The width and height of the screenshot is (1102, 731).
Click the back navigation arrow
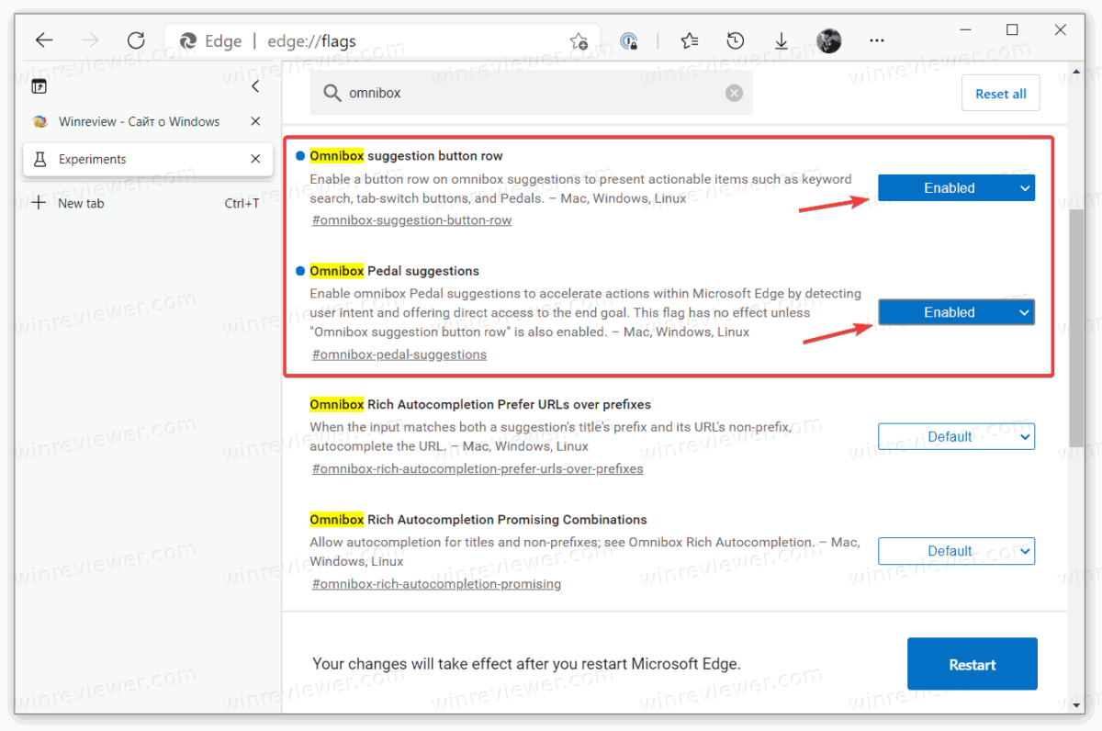coord(44,39)
